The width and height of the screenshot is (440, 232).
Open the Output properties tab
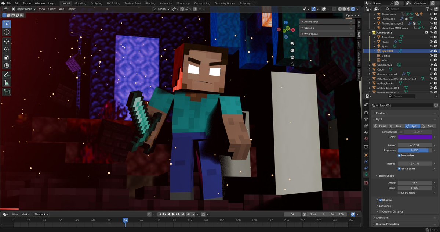[x=366, y=119]
